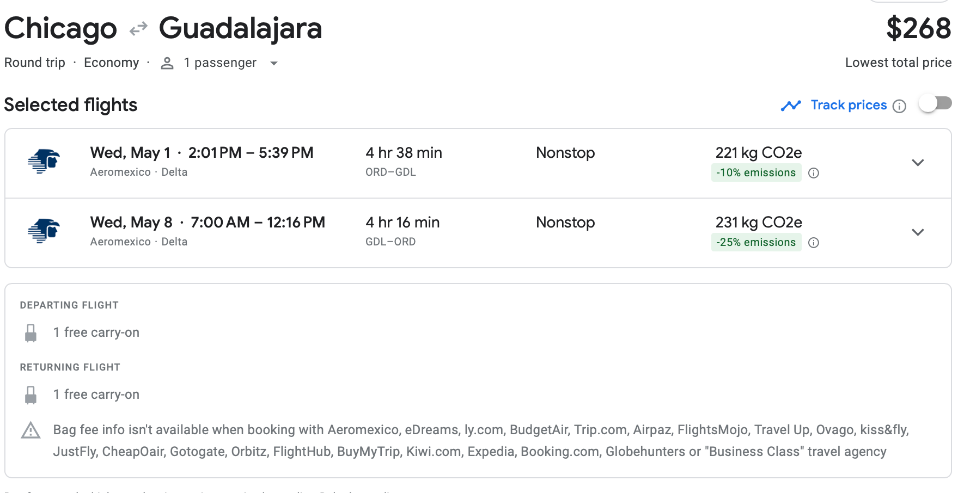Viewport: 964px width, 493px height.
Task: Click the bag fee warning triangle icon
Action: pos(30,431)
